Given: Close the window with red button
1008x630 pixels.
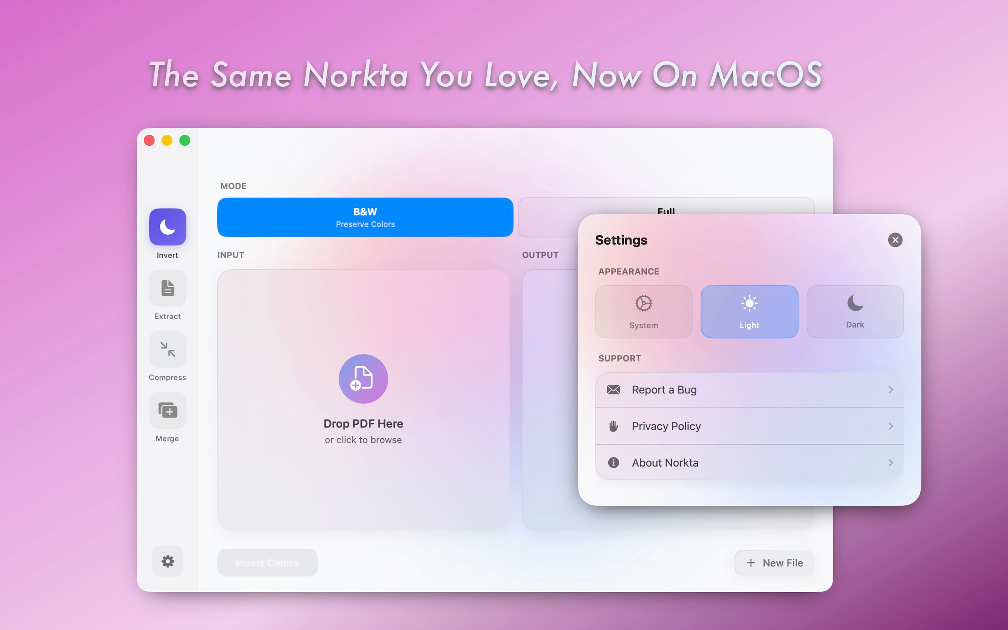Looking at the screenshot, I should pos(149,141).
